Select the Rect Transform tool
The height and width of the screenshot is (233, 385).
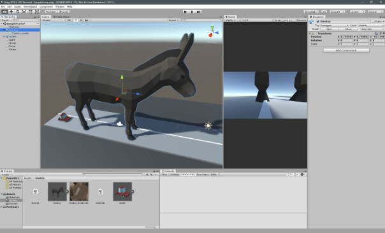30,11
